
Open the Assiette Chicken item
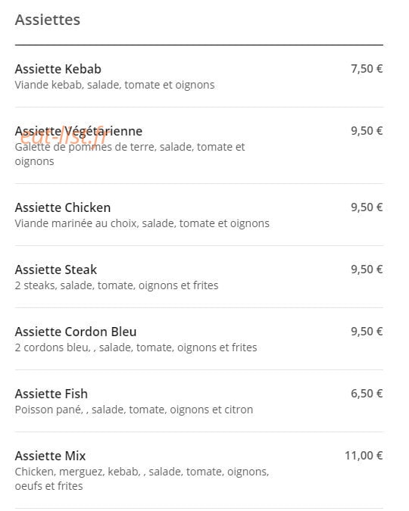point(63,207)
